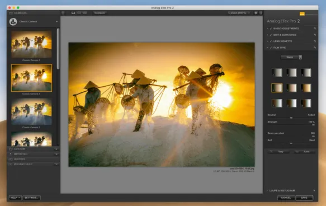The image size is (326, 206).
Task: Click the button at right of Imported row
Action: pos(56,154)
